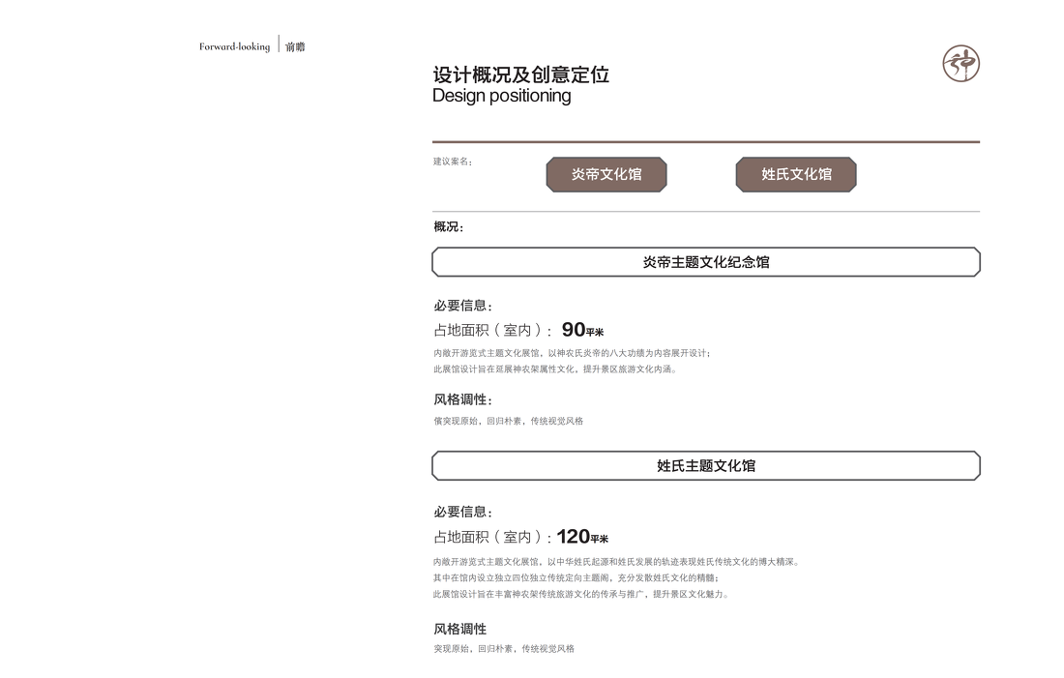Select the 炎帝主题文化纪念馆 banner

coord(706,262)
